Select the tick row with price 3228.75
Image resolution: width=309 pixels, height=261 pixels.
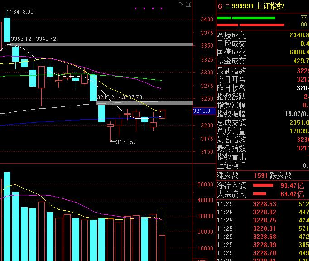click(263, 220)
